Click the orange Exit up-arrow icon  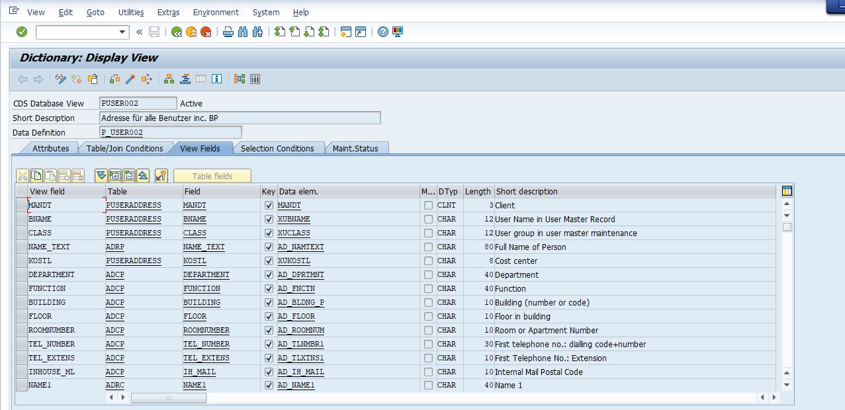(191, 32)
